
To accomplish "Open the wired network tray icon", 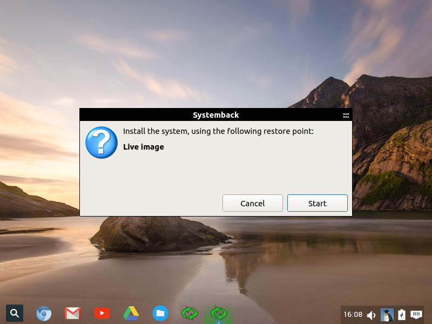I will point(416,314).
